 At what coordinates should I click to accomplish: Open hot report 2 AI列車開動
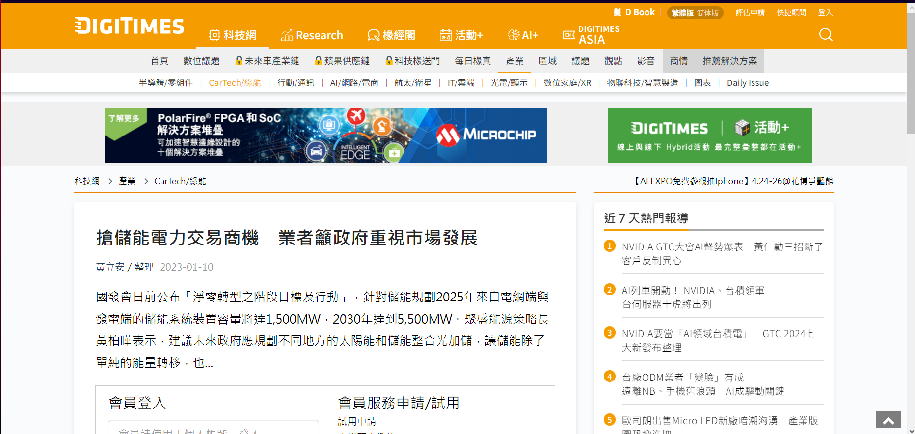click(x=693, y=297)
